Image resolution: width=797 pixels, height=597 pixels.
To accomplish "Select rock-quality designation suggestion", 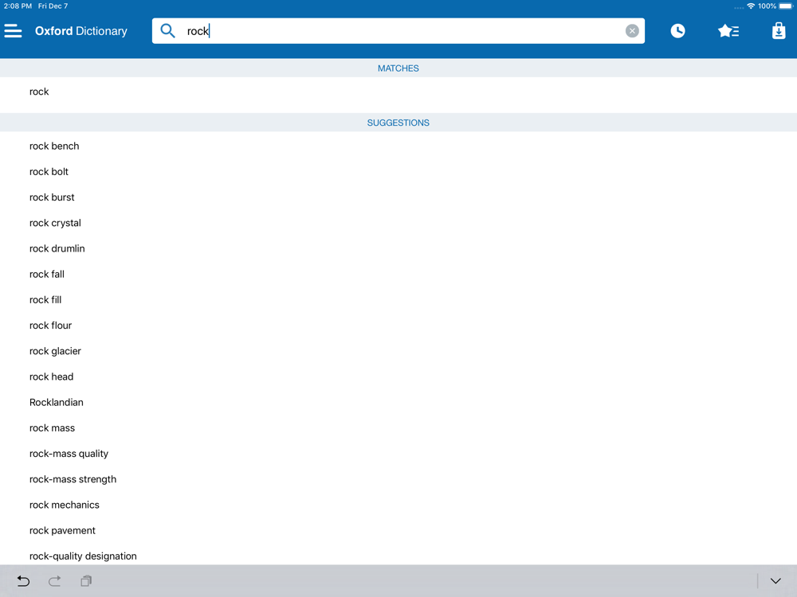I will [398, 556].
